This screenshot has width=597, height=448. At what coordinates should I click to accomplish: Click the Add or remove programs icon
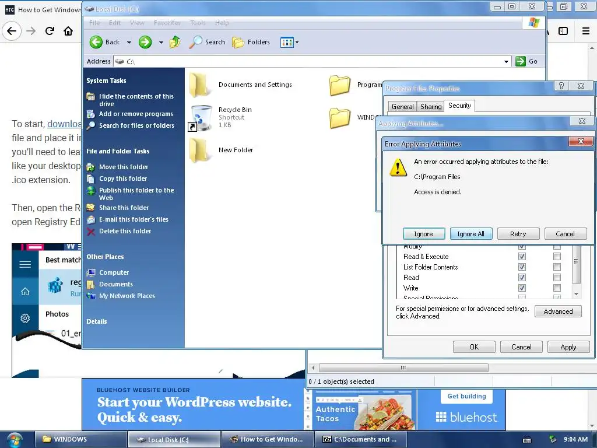[x=90, y=114]
